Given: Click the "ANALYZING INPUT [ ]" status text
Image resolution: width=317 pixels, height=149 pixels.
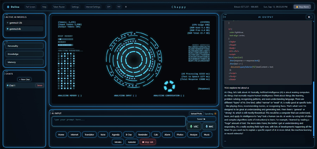Looking at the screenshot, I should point(125,95).
